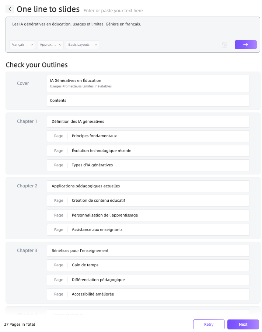Click into the prompt text about IA génératives
The height and width of the screenshot is (332, 262).
pyautogui.click(x=77, y=24)
